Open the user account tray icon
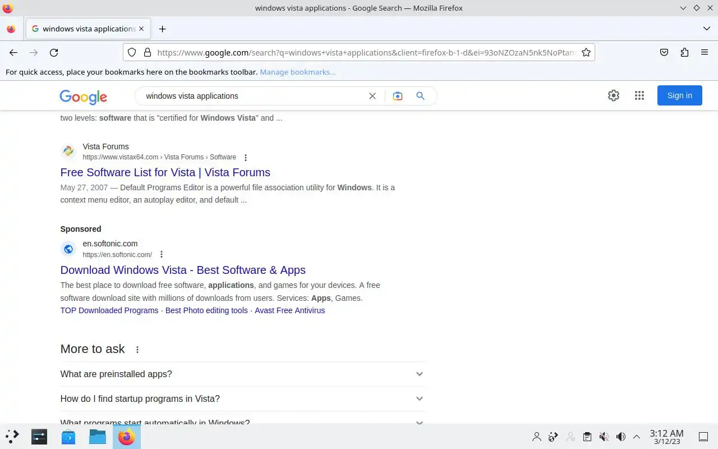 (x=537, y=437)
